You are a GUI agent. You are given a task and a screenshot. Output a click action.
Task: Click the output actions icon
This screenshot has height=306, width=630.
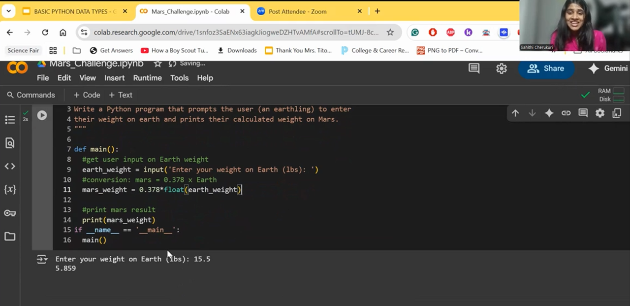click(x=42, y=259)
